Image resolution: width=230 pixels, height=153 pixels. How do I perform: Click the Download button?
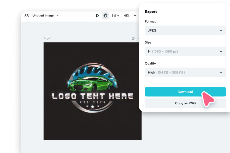click(185, 92)
